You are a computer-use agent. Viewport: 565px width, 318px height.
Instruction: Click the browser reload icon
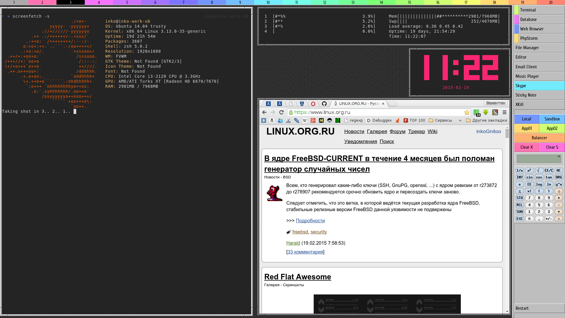tap(281, 112)
